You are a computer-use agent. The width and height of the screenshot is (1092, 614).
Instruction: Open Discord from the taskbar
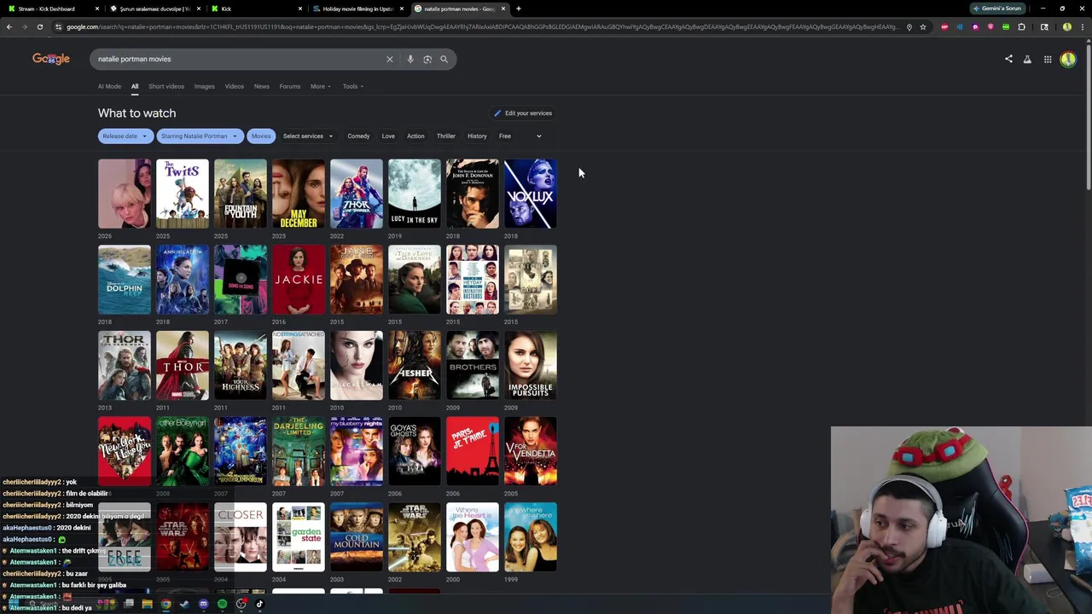[203, 604]
